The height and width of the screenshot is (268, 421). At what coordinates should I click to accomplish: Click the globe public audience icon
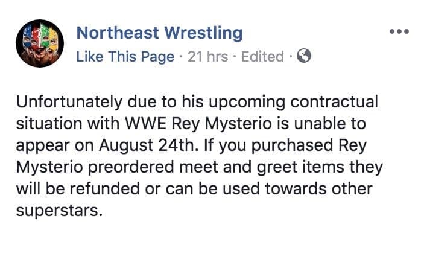(x=305, y=56)
